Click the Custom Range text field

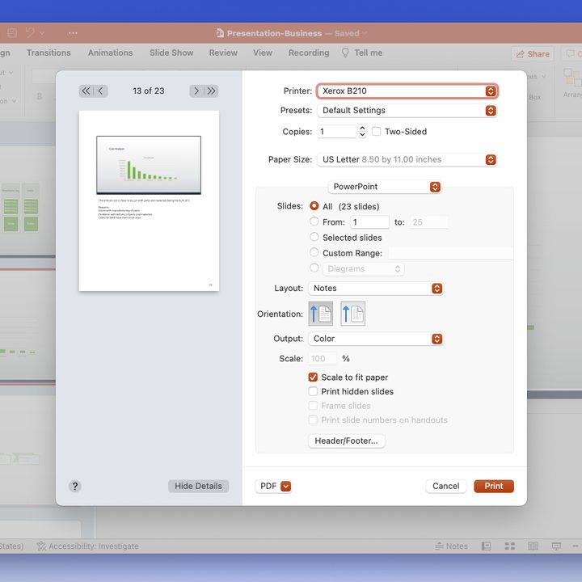click(x=451, y=253)
